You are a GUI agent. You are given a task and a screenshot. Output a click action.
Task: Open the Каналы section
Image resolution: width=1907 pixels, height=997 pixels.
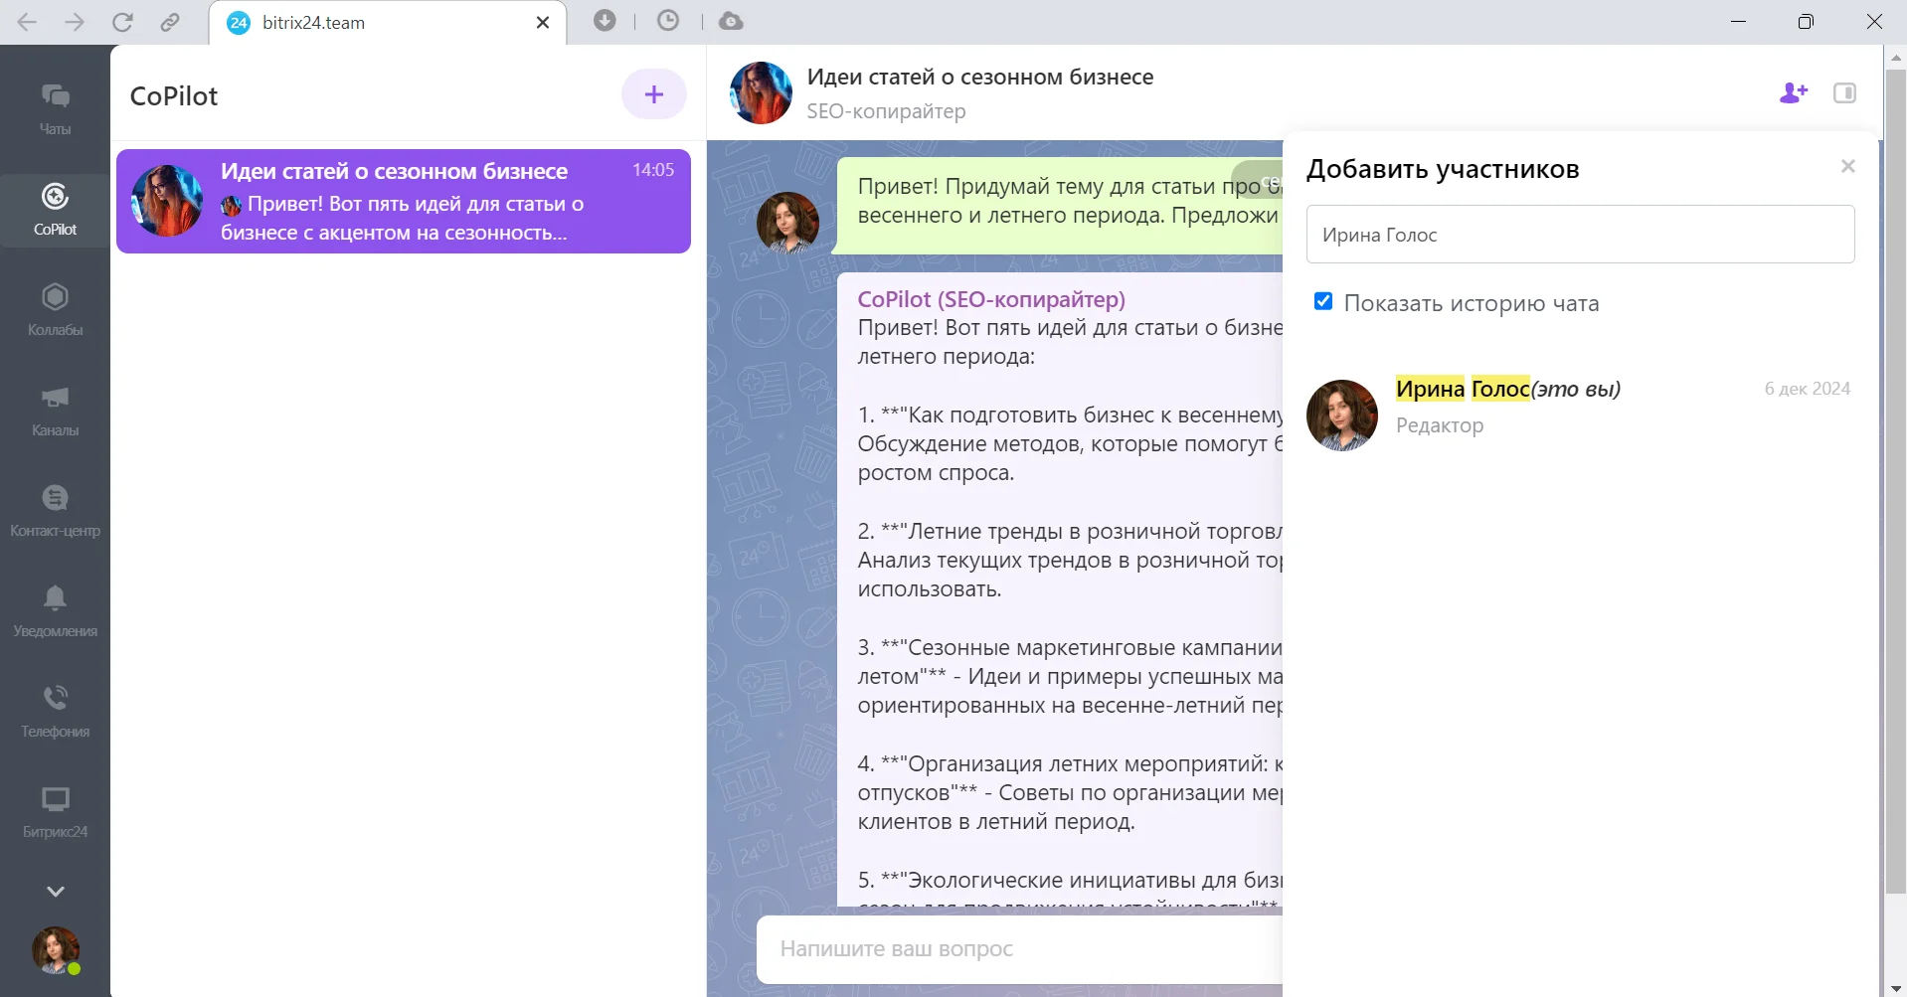point(55,411)
